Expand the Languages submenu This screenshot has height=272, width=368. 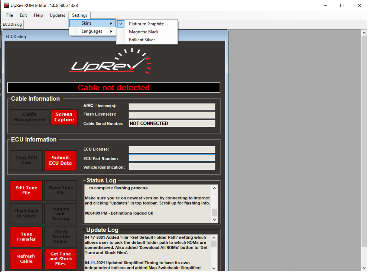92,31
